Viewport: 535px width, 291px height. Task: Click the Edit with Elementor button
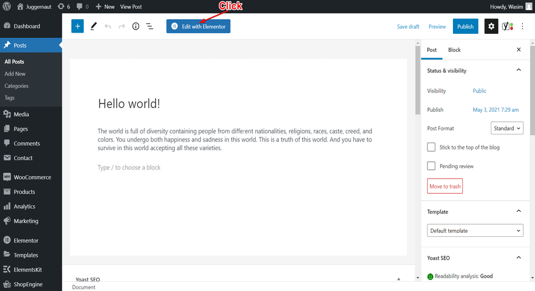pos(199,26)
